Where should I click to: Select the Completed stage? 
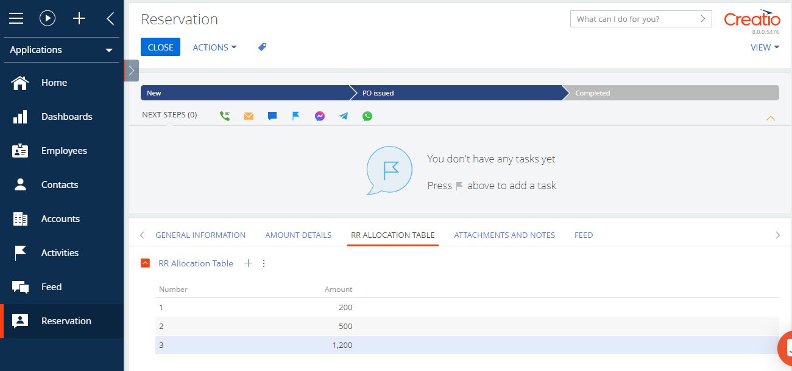[670, 93]
